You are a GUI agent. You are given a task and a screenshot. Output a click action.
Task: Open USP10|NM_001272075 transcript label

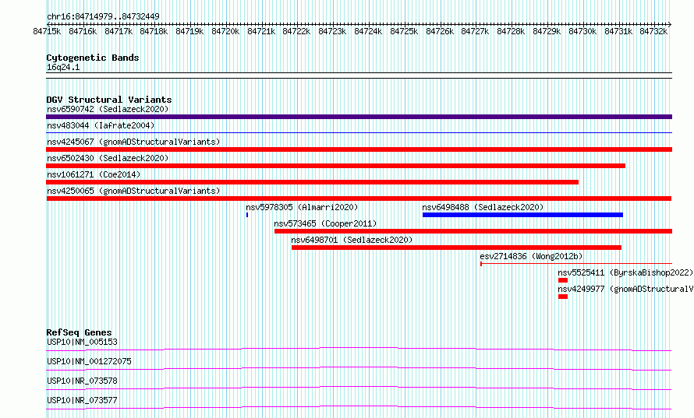pos(89,361)
